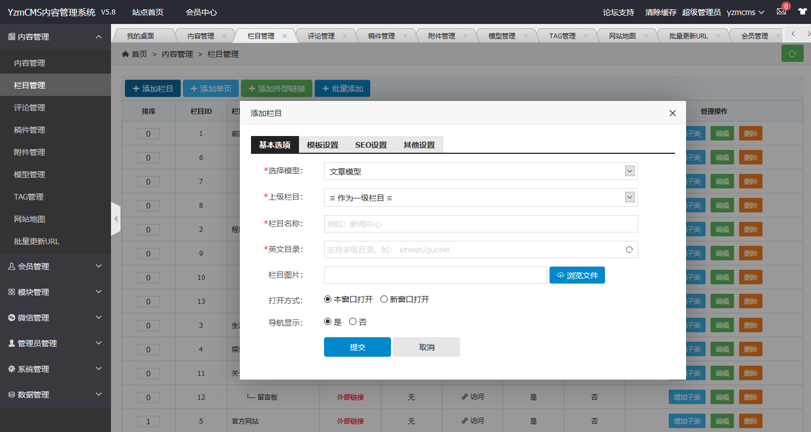Image resolution: width=811 pixels, height=432 pixels.
Task: Expand the 会员管理 sidebar menu
Action: 55,266
